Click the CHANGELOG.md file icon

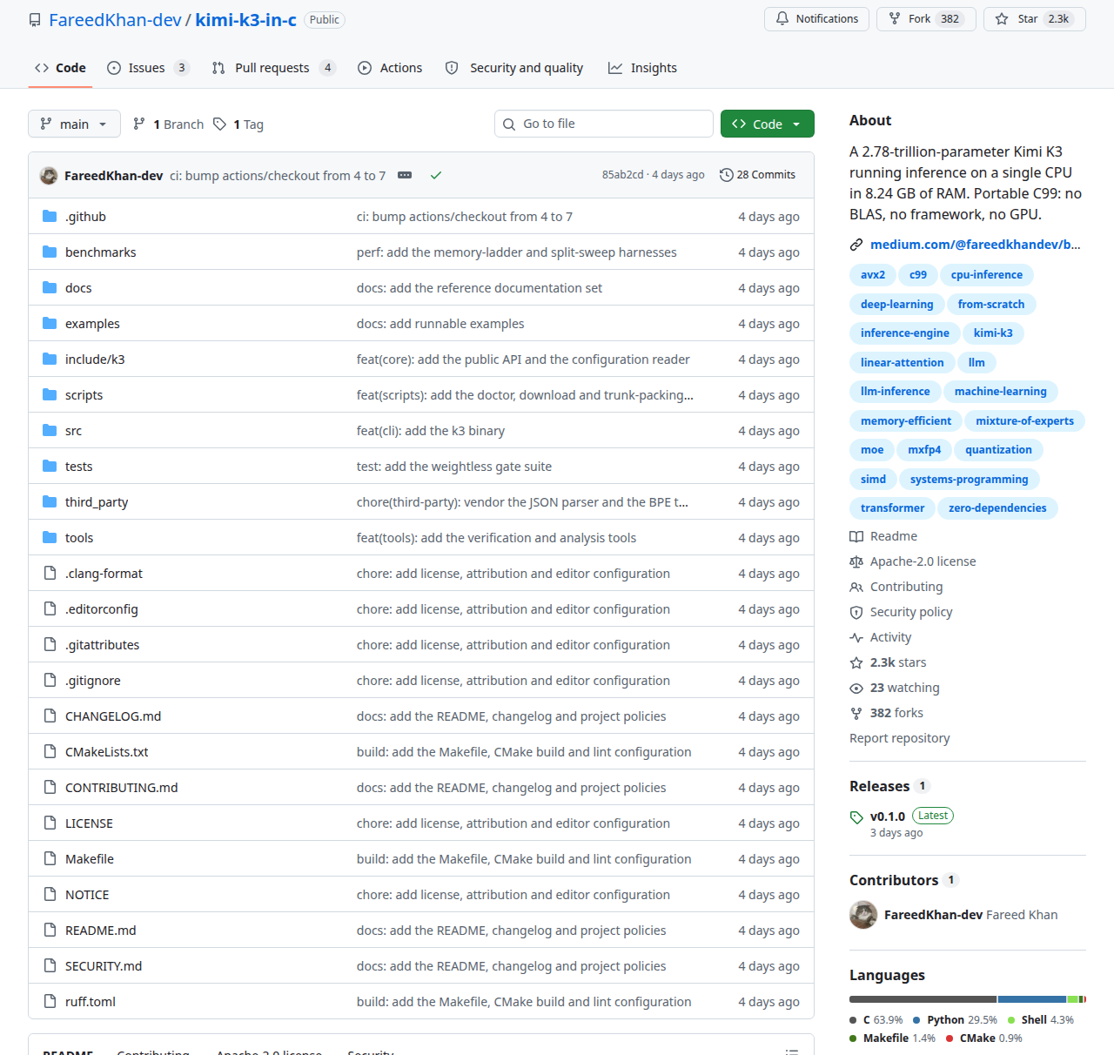pyautogui.click(x=50, y=716)
